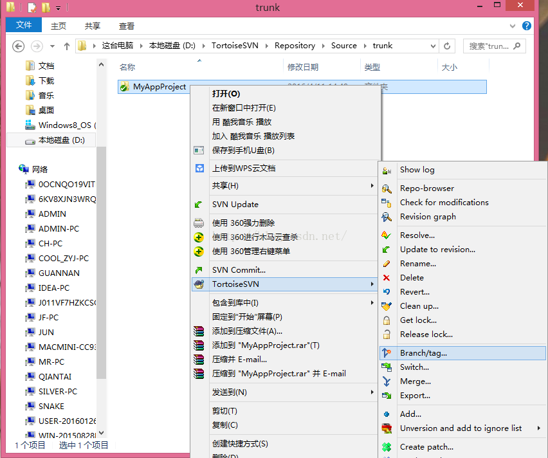Open the 主页 ribbon tab

[59, 26]
